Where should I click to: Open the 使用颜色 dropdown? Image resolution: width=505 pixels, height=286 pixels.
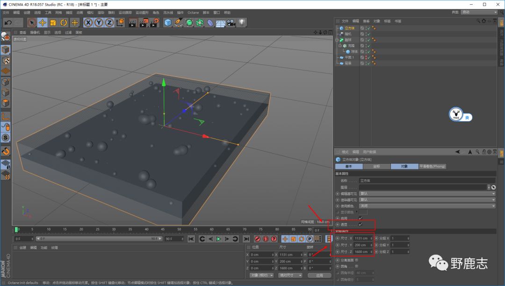point(426,206)
